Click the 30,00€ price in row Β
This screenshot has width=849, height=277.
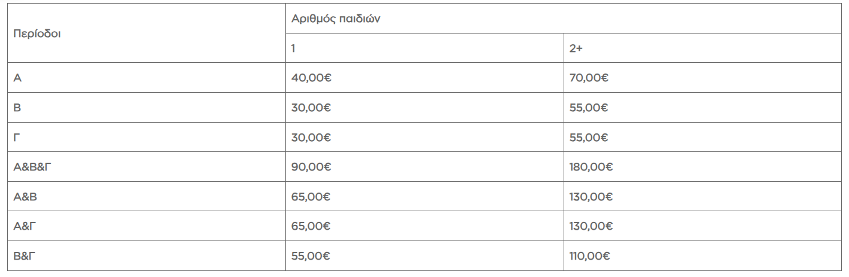click(x=311, y=108)
